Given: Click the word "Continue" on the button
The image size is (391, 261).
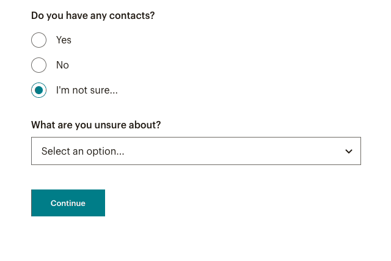Looking at the screenshot, I should click(68, 203).
